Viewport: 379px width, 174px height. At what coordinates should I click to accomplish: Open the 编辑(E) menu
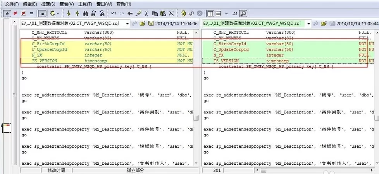[30, 4]
